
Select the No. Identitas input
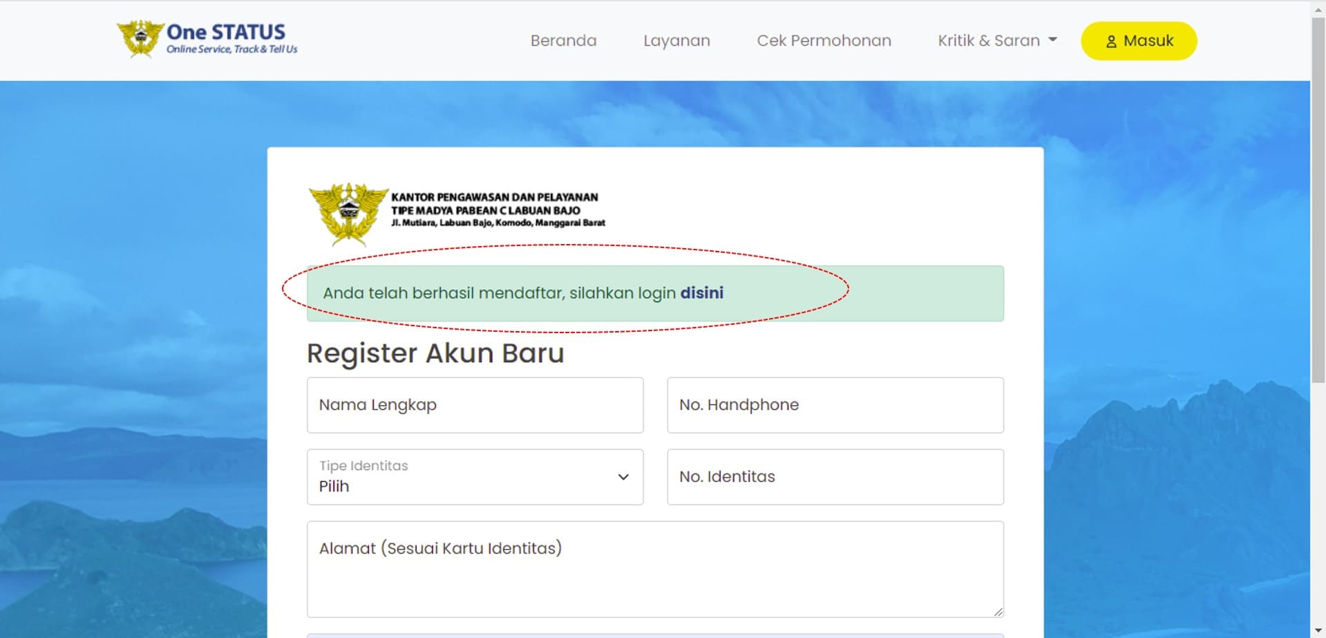click(x=835, y=477)
